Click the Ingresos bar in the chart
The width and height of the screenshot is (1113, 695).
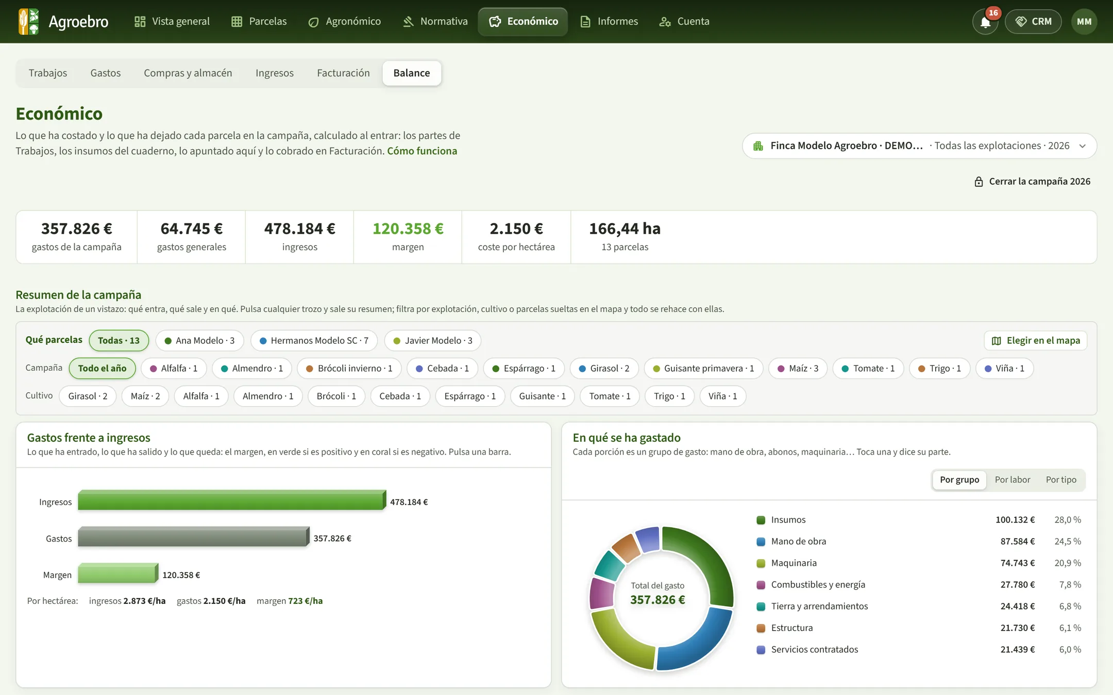pyautogui.click(x=232, y=500)
